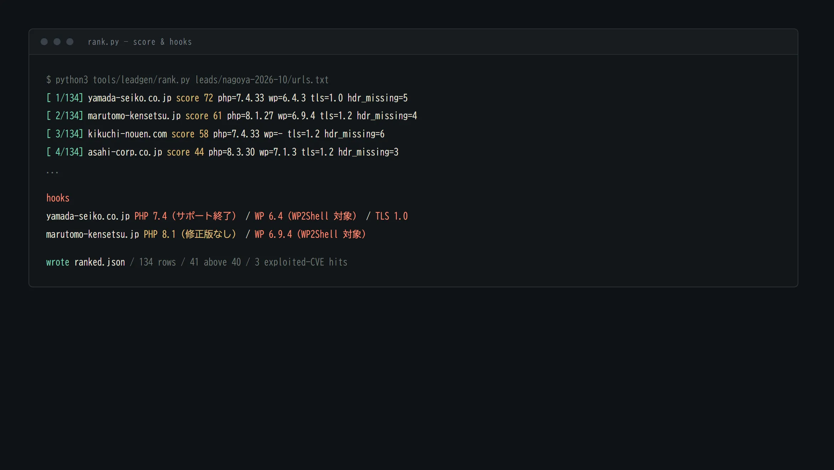
Task: Click 'php=8.3.30' value
Action: 232,152
